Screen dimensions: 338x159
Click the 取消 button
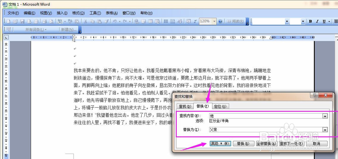pos(317,143)
